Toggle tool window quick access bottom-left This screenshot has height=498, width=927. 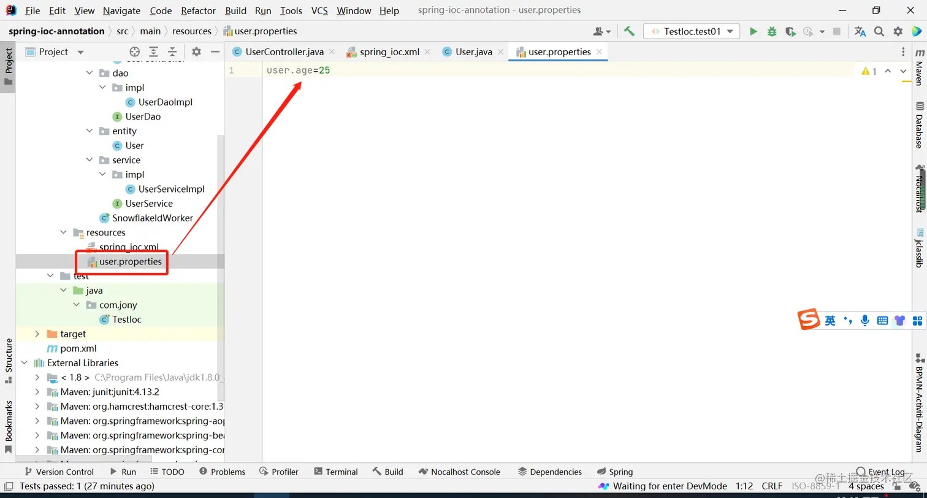coord(9,486)
